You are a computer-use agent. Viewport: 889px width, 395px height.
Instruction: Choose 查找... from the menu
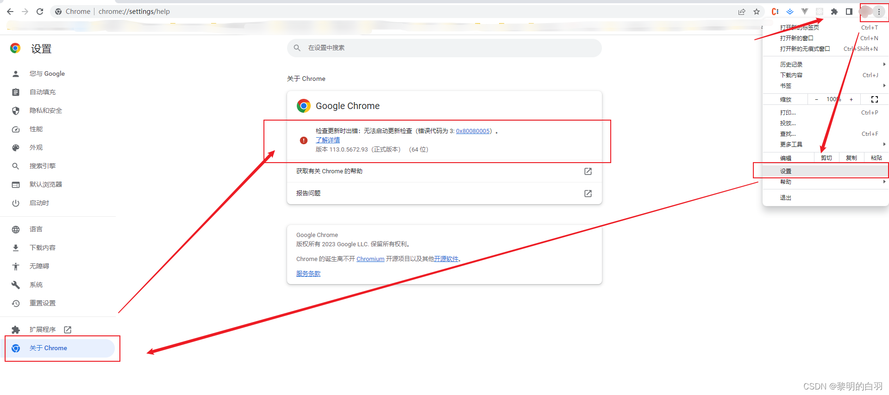tap(825, 134)
